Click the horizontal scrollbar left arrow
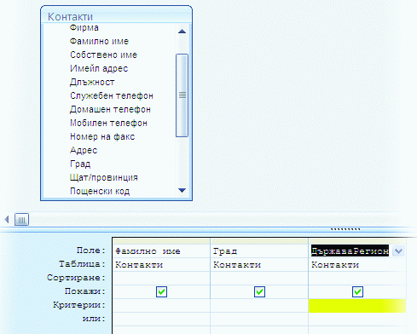417x334 pixels. (x=7, y=219)
